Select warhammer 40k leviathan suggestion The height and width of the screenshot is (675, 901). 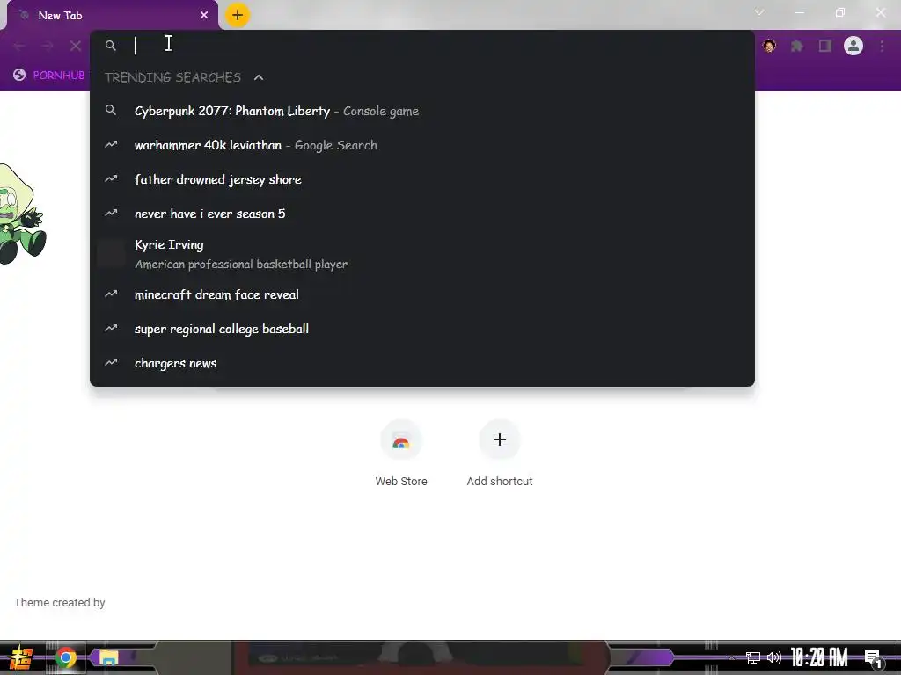coord(421,145)
